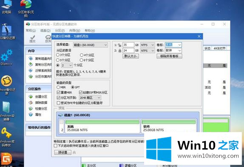
Task: Select the custom partition count radio button
Action: [58, 65]
